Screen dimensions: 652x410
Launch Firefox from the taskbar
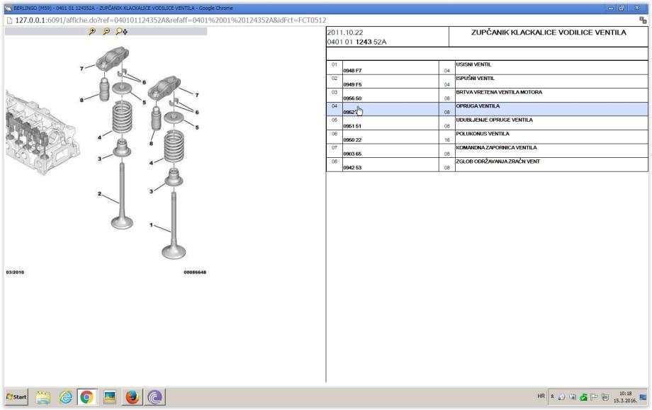pos(133,397)
